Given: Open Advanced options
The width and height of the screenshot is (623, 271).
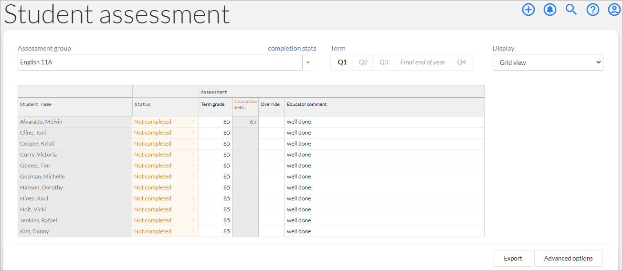Looking at the screenshot, I should tap(568, 258).
